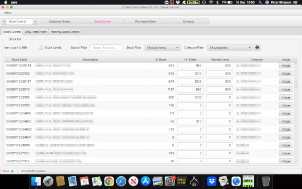This screenshot has height=189, width=302.
Task: Open Siri icon in menu bar
Action: (x=267, y=3)
